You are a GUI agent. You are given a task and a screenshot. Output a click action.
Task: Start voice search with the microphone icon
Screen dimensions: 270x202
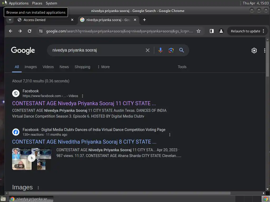[x=160, y=50]
